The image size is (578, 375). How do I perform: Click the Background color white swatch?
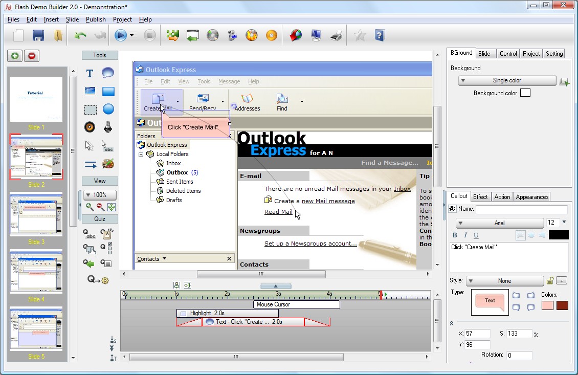coord(525,93)
